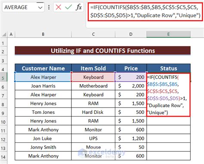Select column D header
The height and width of the screenshot is (164, 204).
click(131, 35)
